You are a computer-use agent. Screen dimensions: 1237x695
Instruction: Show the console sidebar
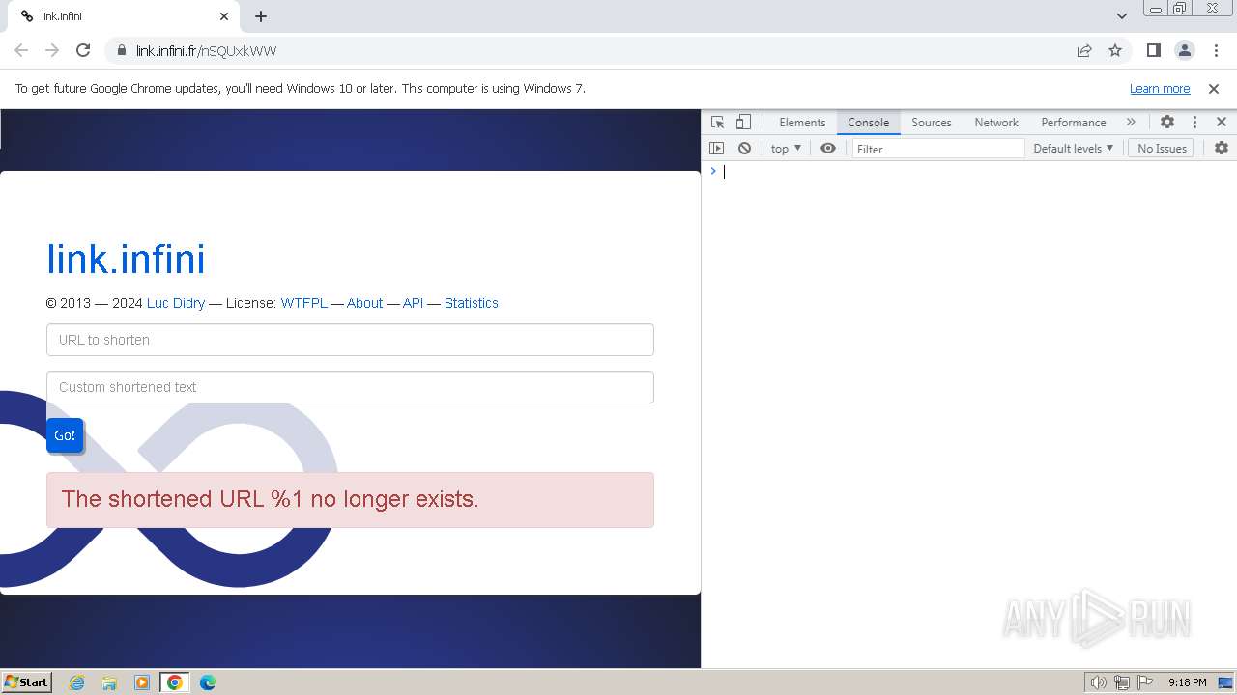[716, 149]
